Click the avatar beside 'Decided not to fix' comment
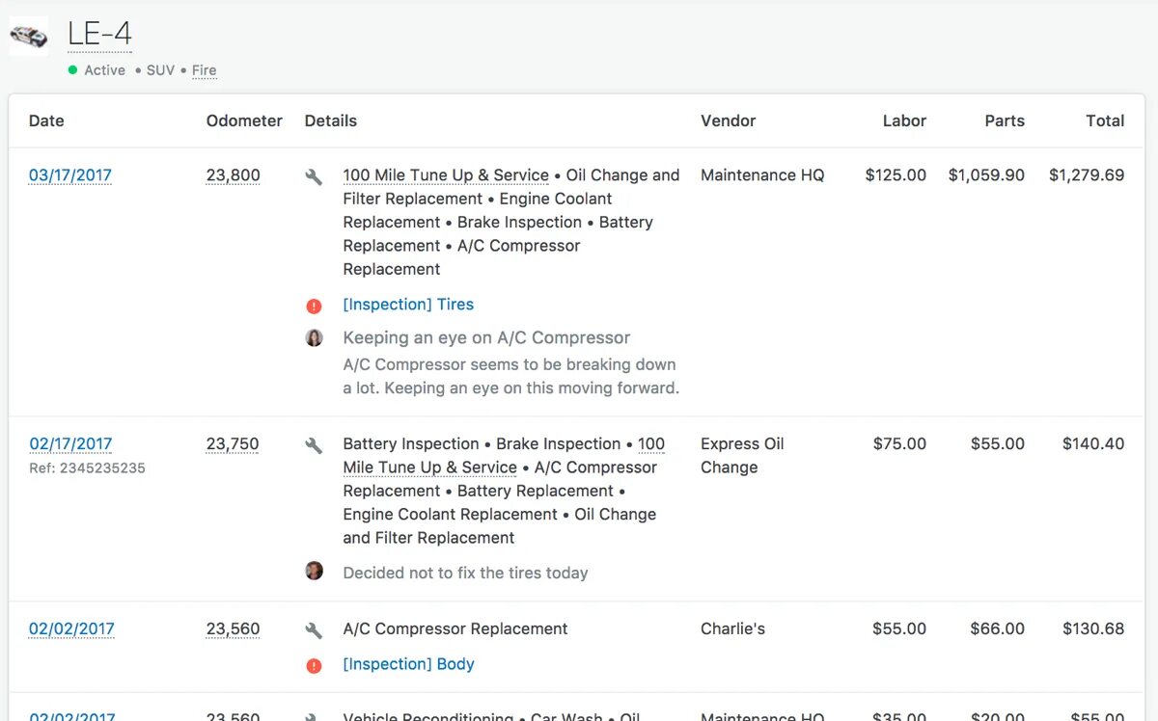The width and height of the screenshot is (1158, 721). tap(314, 571)
